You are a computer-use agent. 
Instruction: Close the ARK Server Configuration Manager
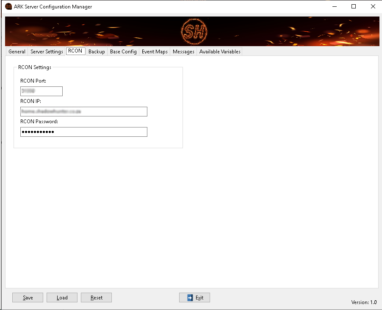373,6
